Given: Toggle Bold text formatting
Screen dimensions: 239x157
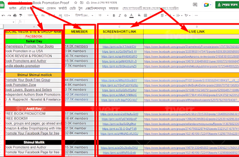Looking at the screenshot, I should click(x=114, y=15).
